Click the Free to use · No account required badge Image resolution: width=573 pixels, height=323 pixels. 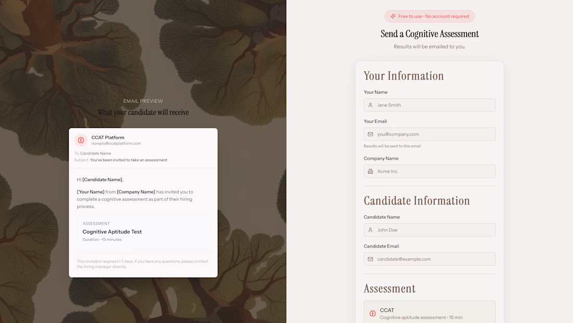click(x=430, y=17)
